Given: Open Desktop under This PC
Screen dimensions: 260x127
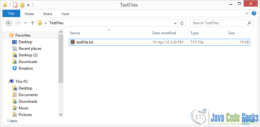Looking at the screenshot, I should (x=25, y=88).
